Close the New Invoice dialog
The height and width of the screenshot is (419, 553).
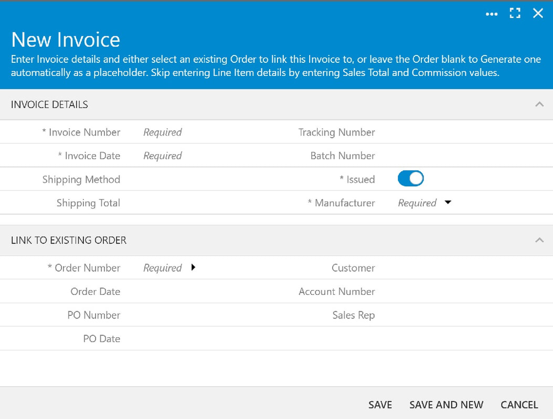click(x=538, y=14)
